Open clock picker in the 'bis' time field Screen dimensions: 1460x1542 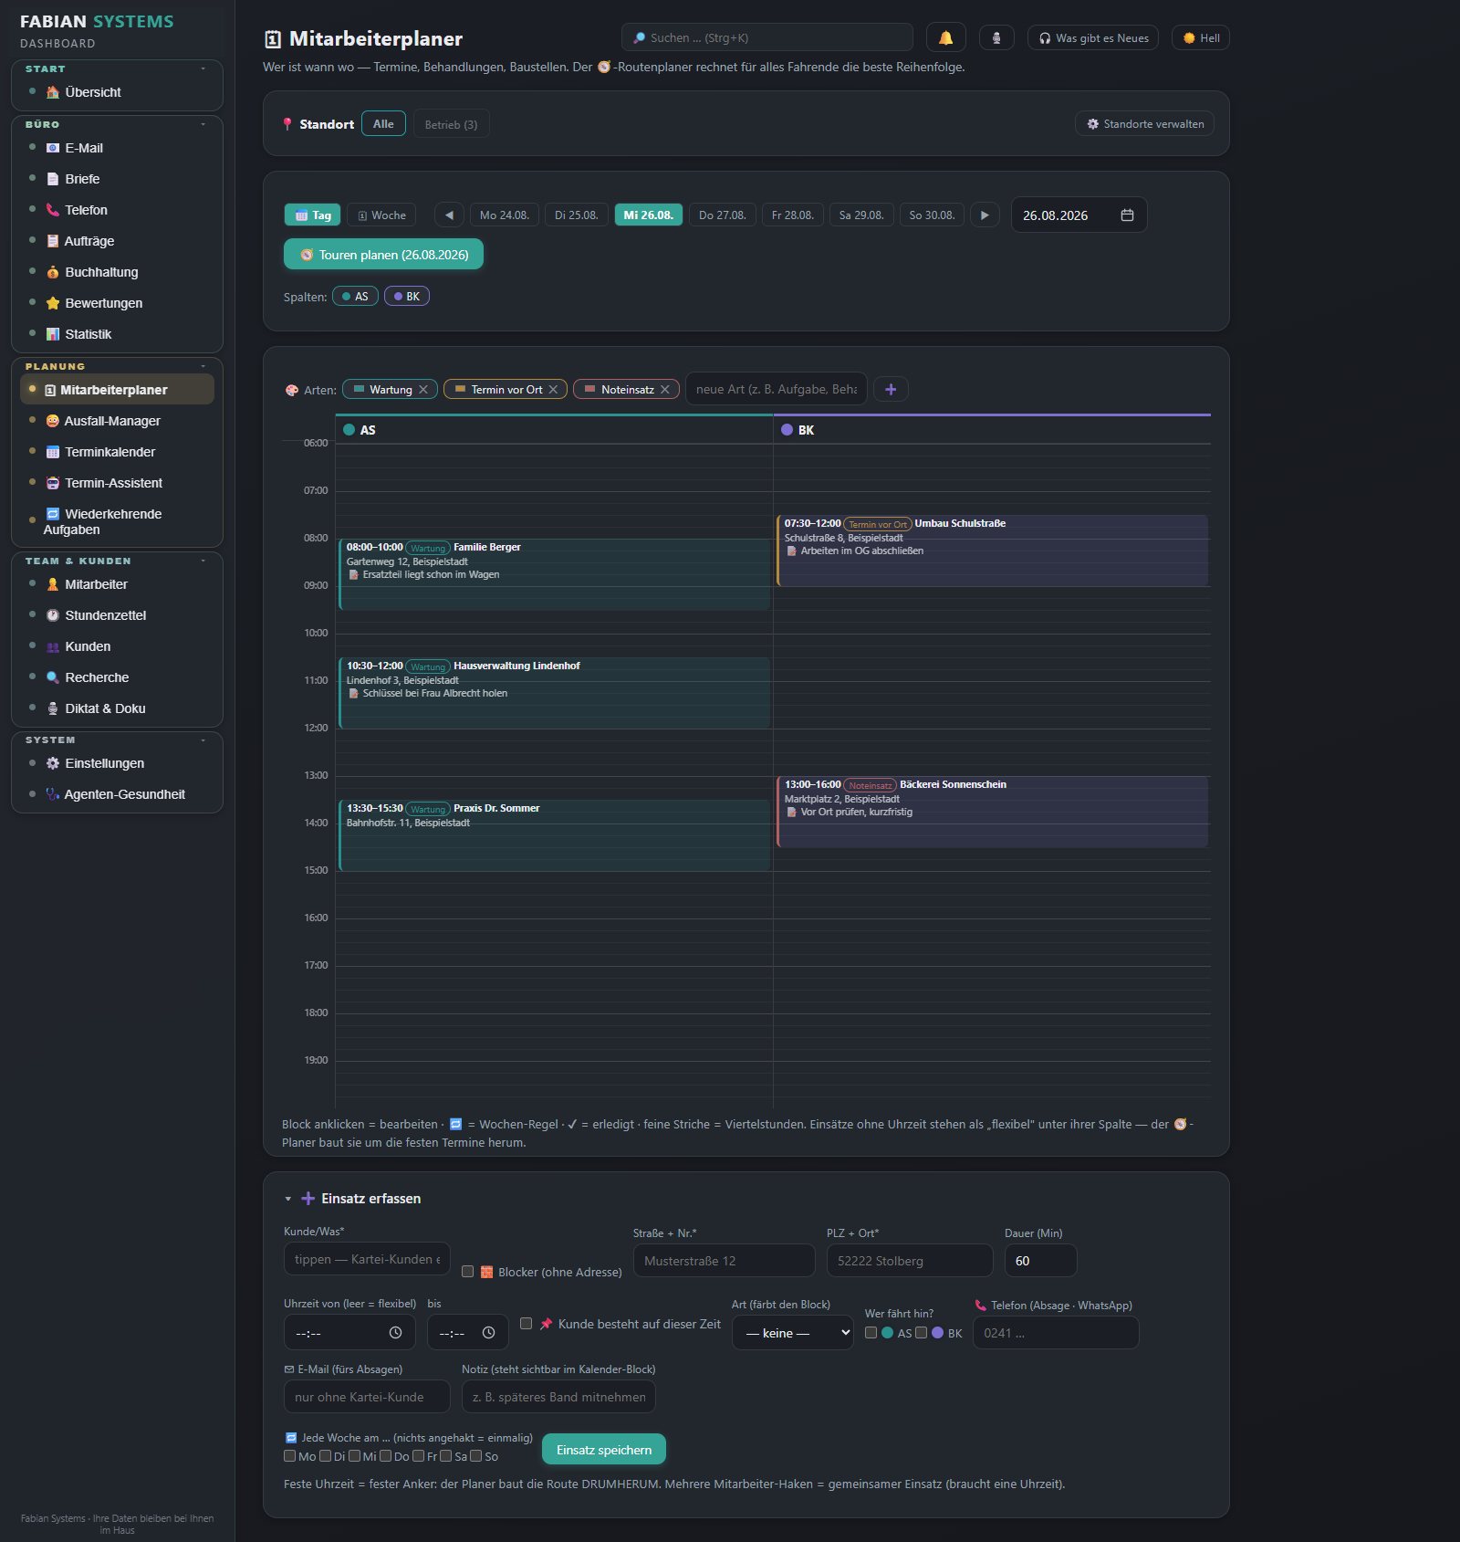(489, 1333)
